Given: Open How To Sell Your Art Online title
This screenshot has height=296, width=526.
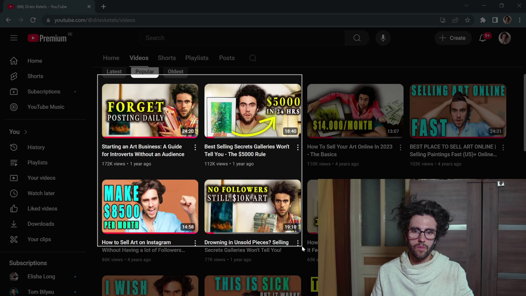Looking at the screenshot, I should click(x=350, y=150).
